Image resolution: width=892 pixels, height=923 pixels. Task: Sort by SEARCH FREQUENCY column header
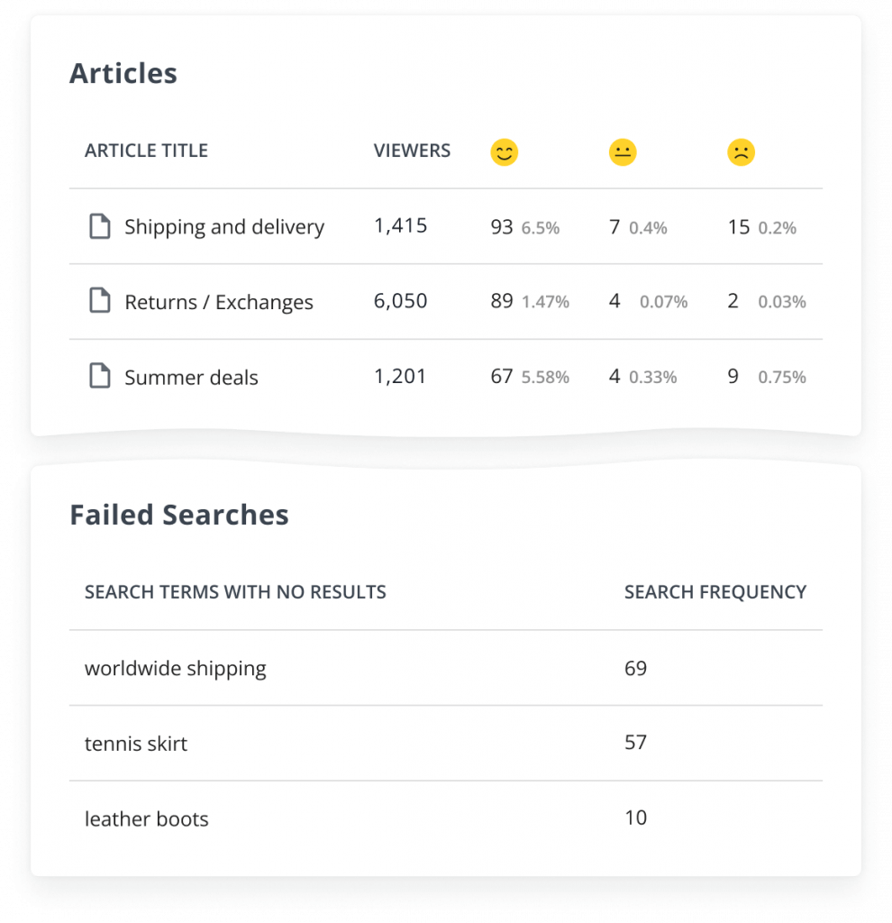(715, 592)
